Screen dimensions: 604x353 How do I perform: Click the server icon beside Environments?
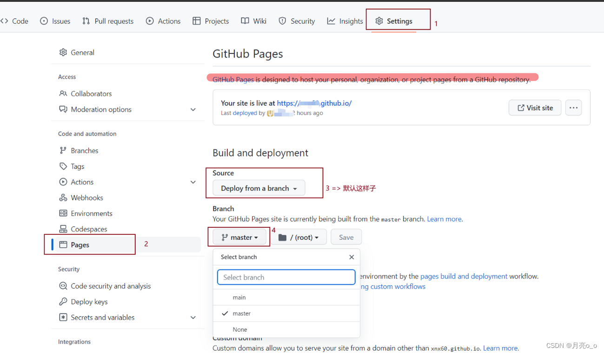tap(63, 213)
